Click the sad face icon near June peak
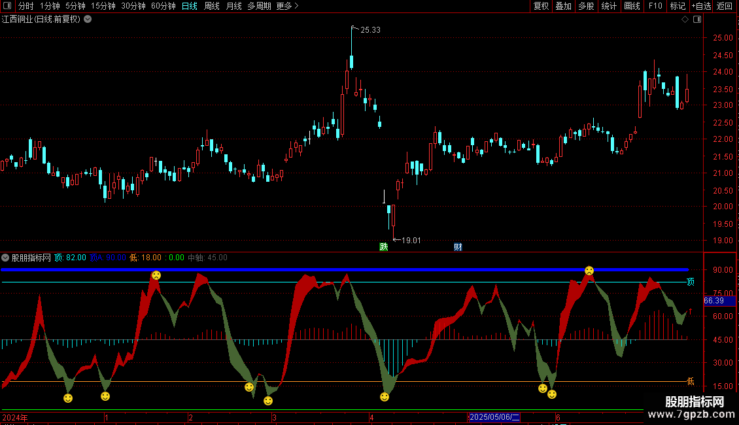This screenshot has width=739, height=425. coord(589,271)
